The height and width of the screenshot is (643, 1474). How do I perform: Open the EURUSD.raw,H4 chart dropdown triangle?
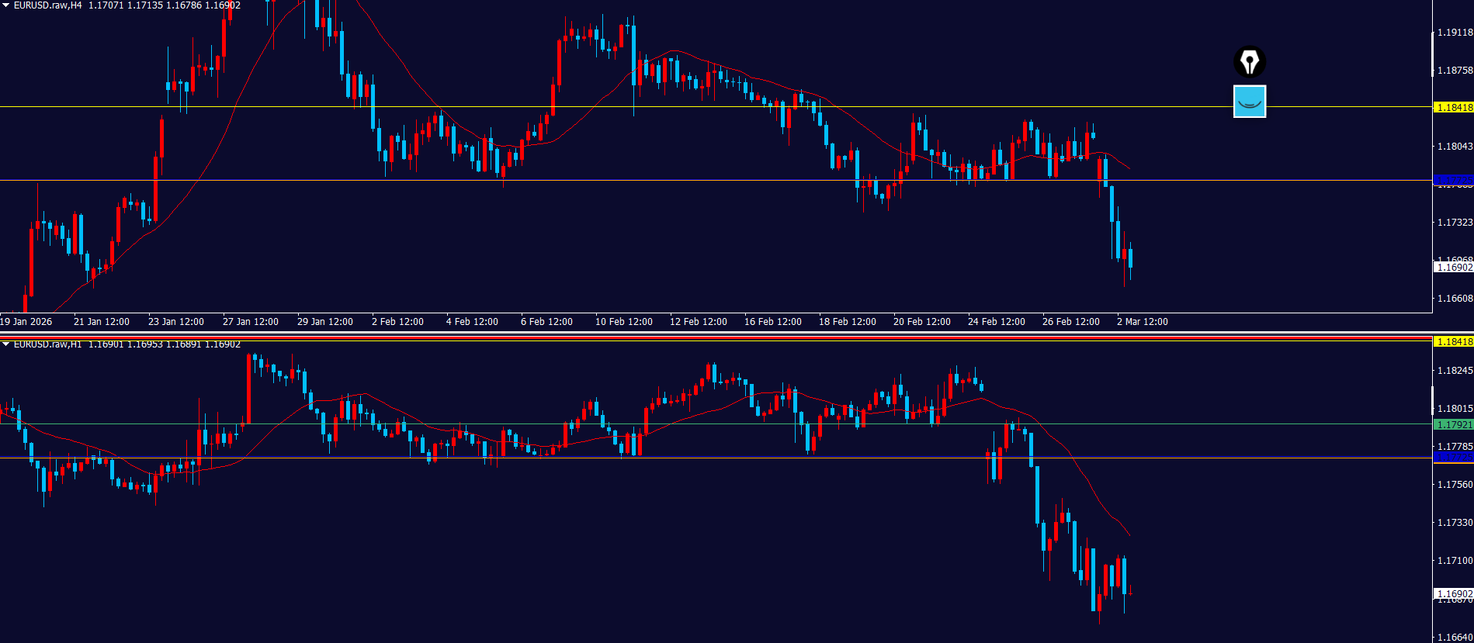click(x=6, y=5)
